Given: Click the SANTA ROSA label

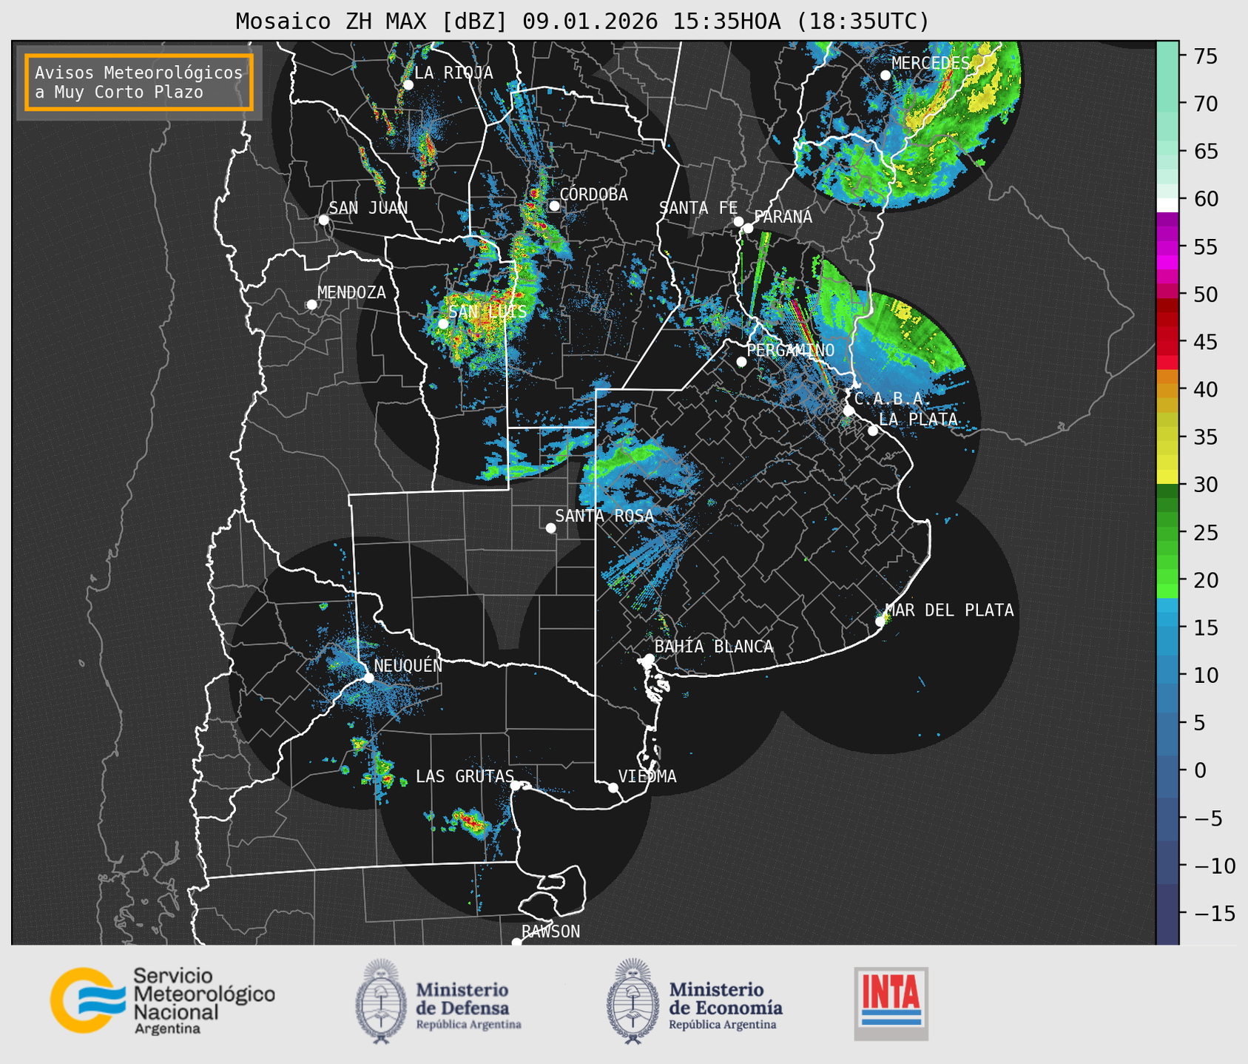Looking at the screenshot, I should pyautogui.click(x=604, y=516).
